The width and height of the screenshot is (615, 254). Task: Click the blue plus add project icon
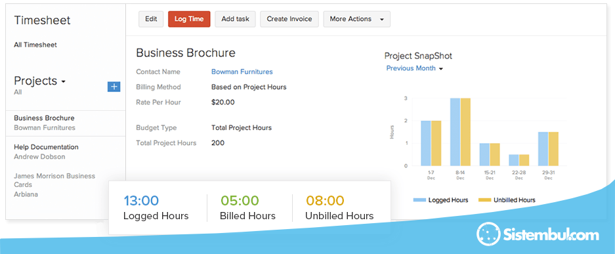point(114,87)
